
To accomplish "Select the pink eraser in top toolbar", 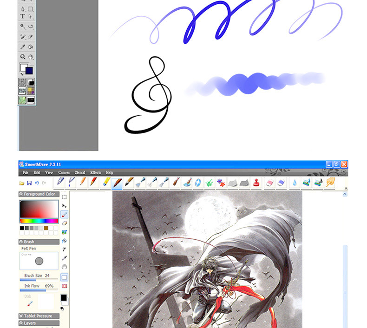I will tap(269, 183).
